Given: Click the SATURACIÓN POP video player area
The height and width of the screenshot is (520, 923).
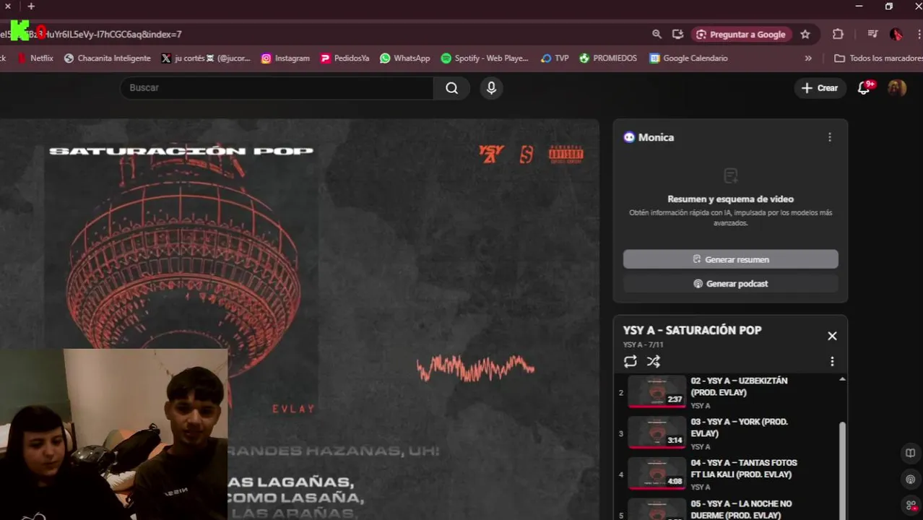Looking at the screenshot, I should [x=300, y=319].
